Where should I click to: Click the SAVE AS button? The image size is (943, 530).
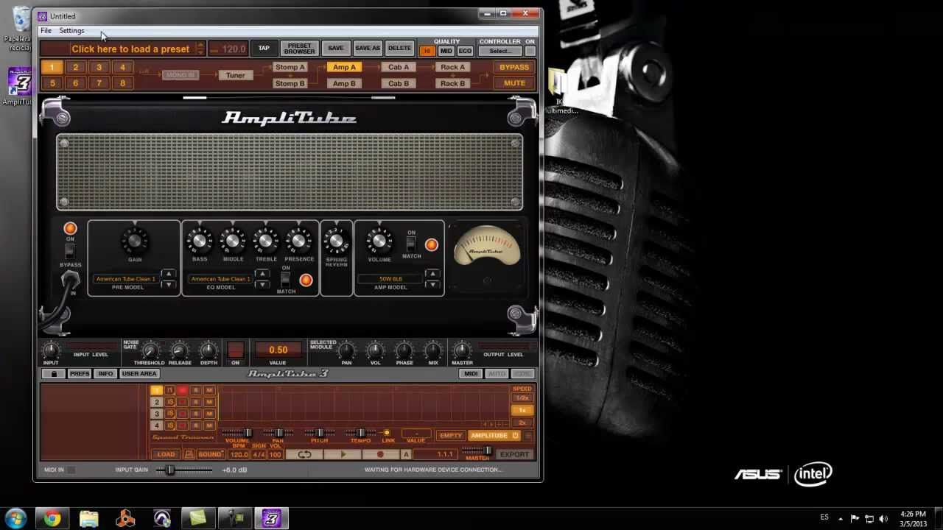367,49
